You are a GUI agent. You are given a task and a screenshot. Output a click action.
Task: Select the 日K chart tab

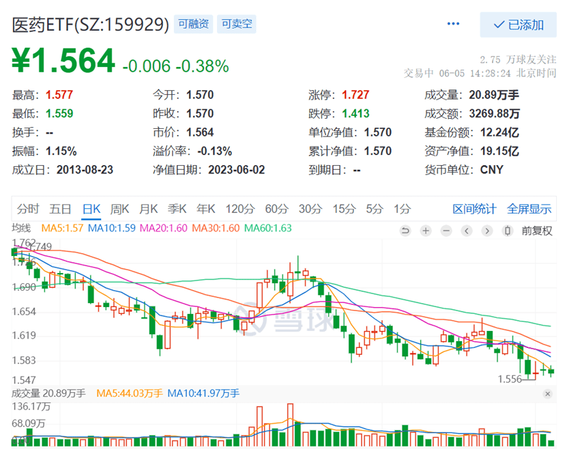tap(91, 209)
